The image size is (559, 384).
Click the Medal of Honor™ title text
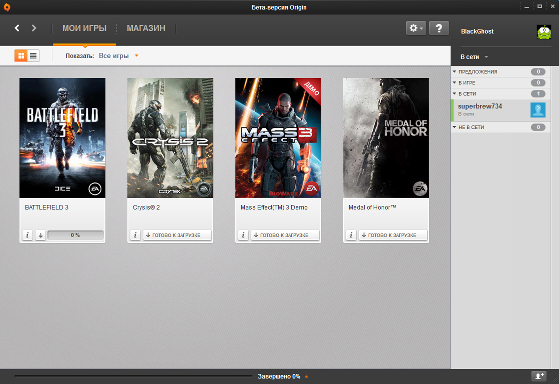coord(372,207)
